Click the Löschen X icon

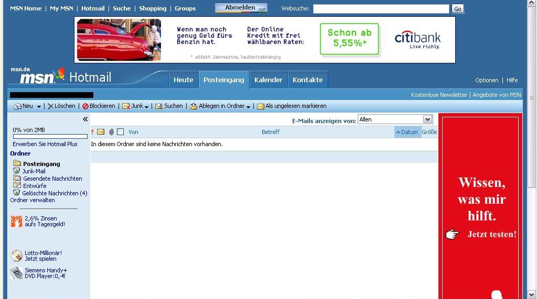50,106
